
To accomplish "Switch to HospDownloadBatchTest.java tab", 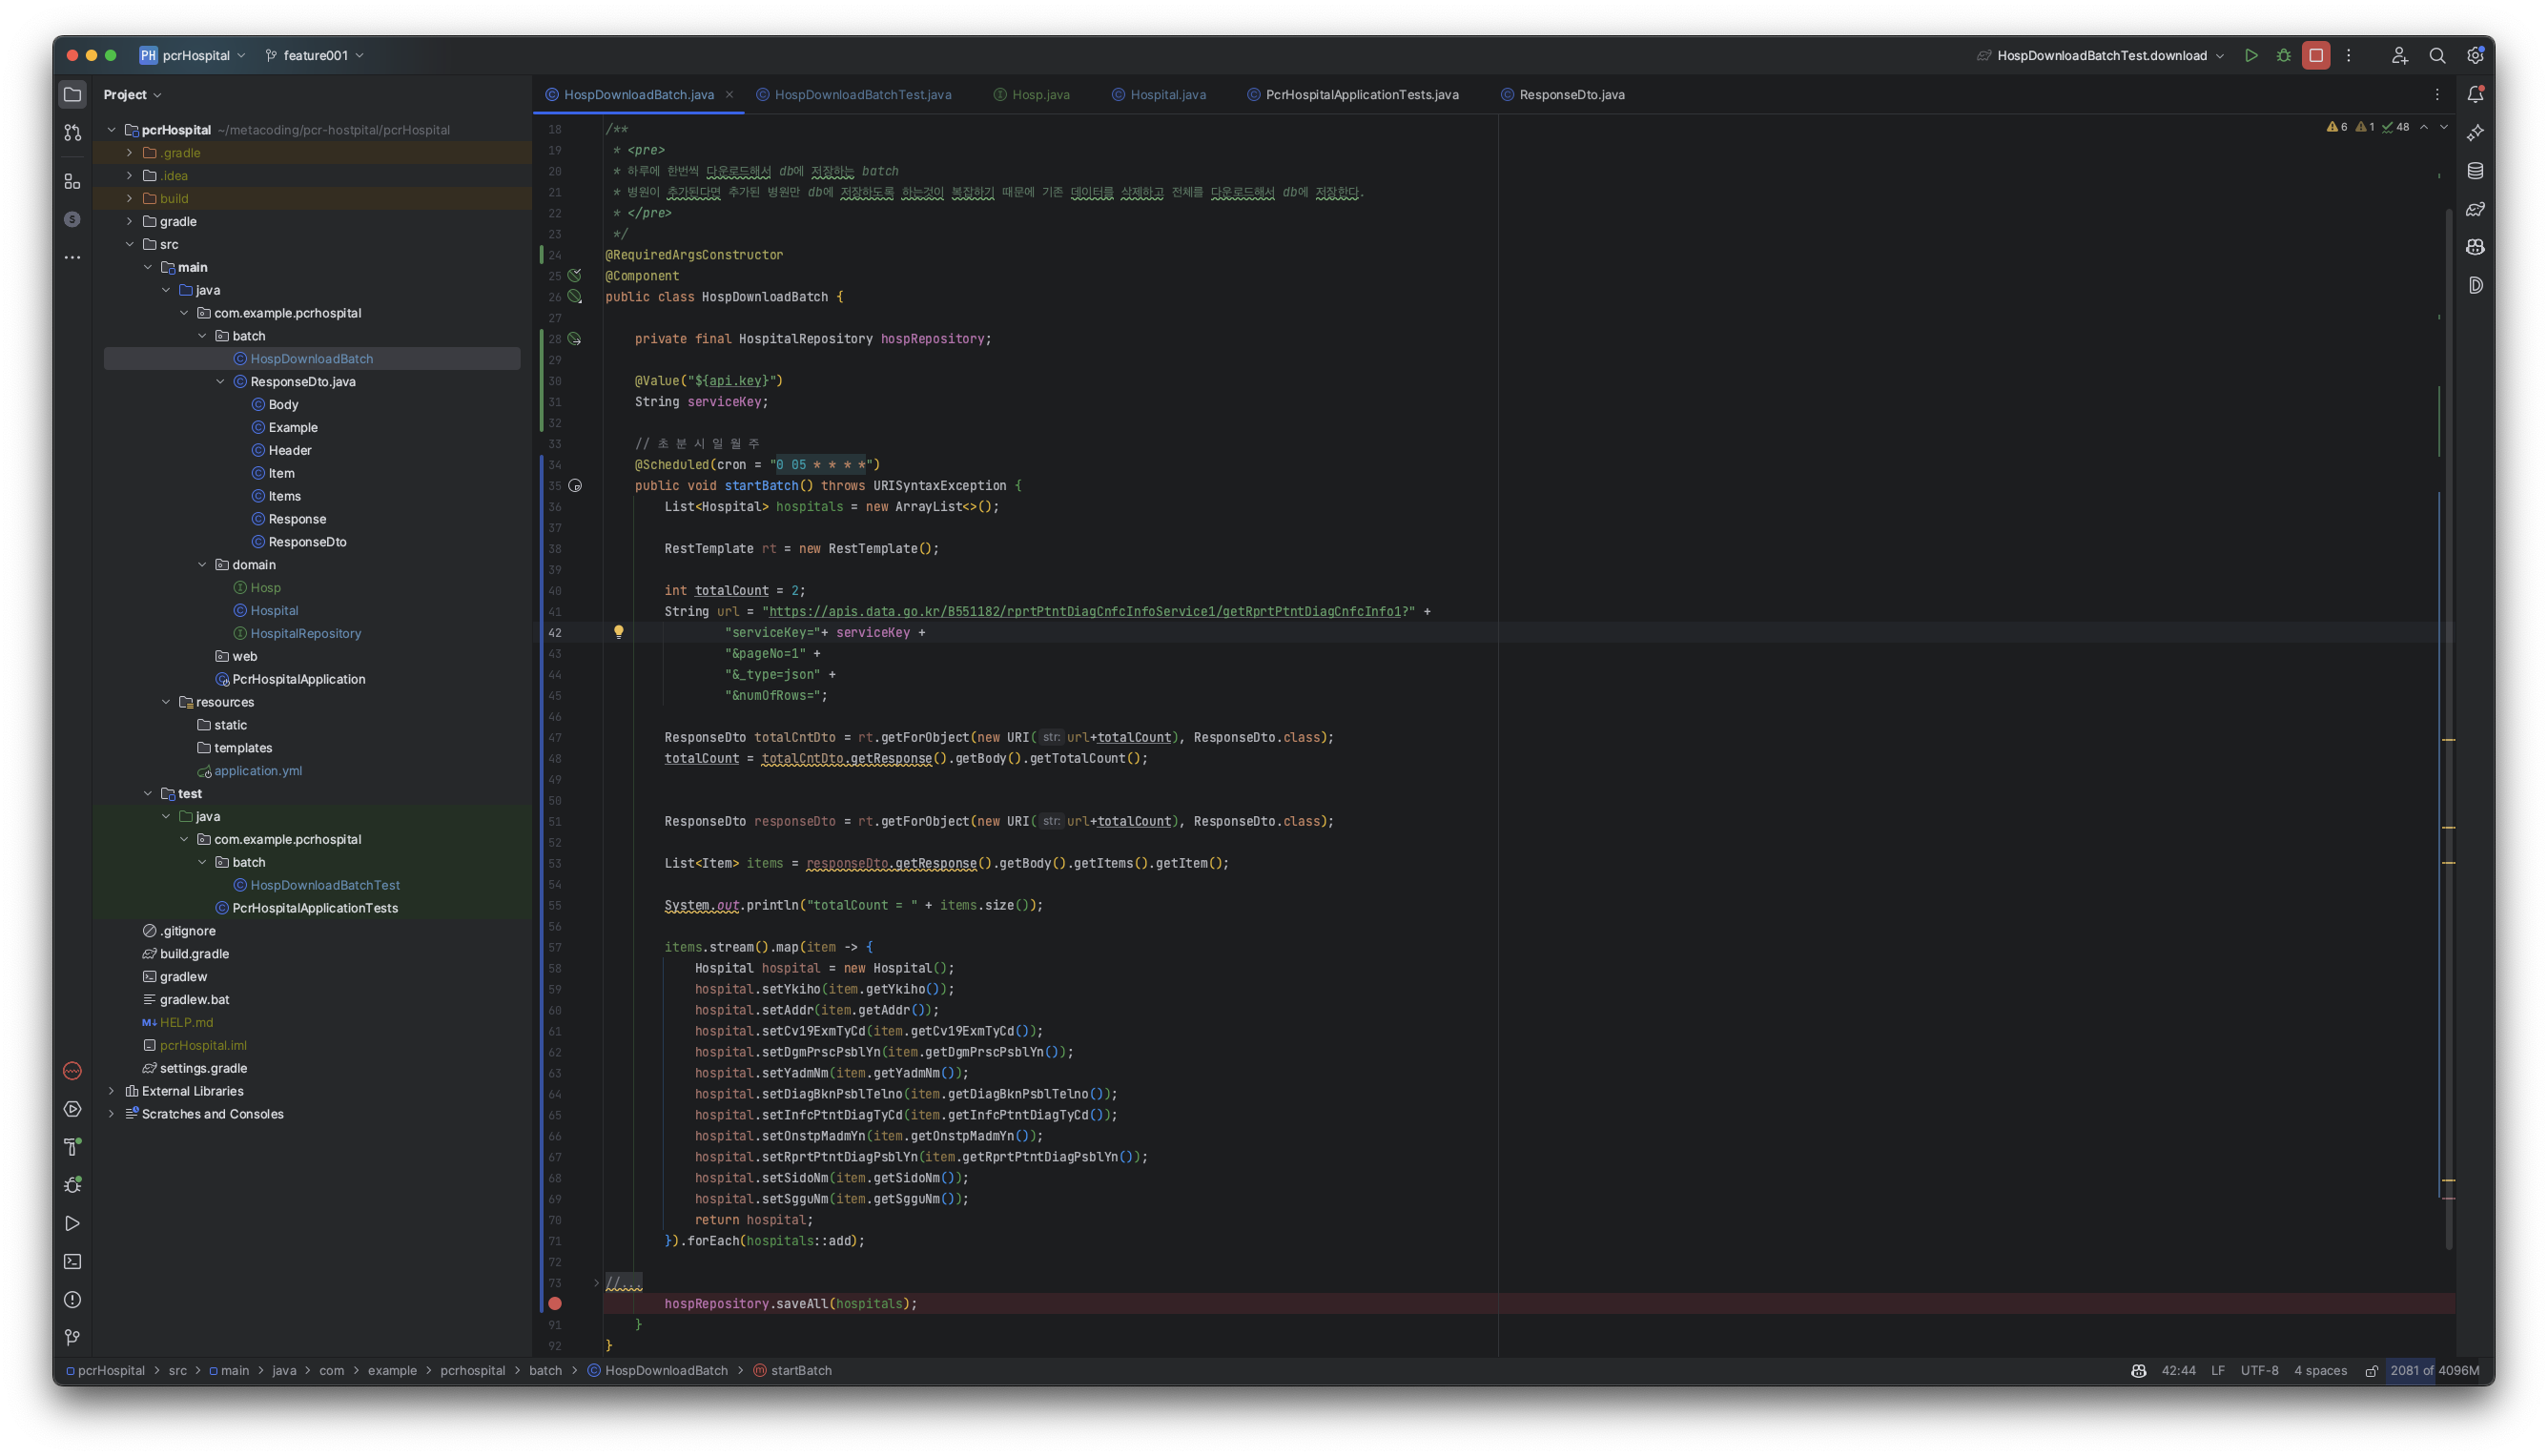I will [x=862, y=95].
